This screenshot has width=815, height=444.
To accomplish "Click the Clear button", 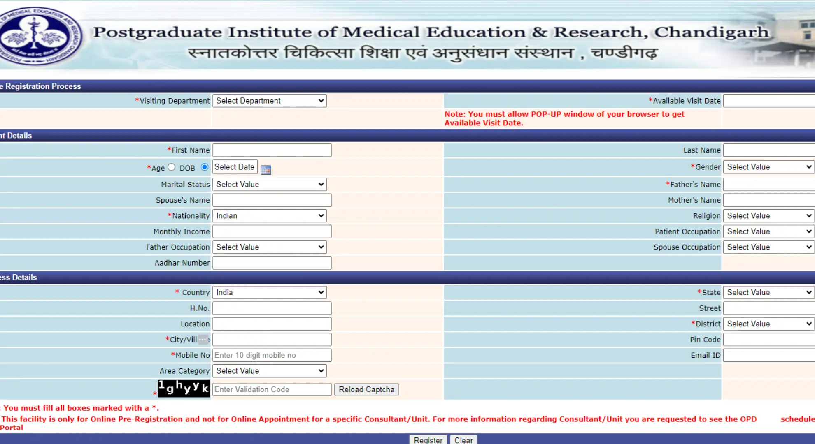I will 463,440.
